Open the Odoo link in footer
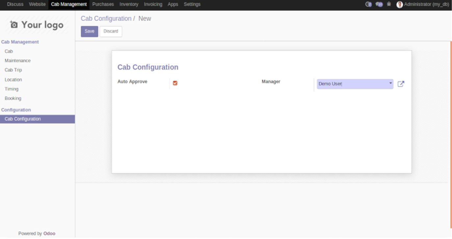Viewport: 452px width, 239px height. (49, 234)
